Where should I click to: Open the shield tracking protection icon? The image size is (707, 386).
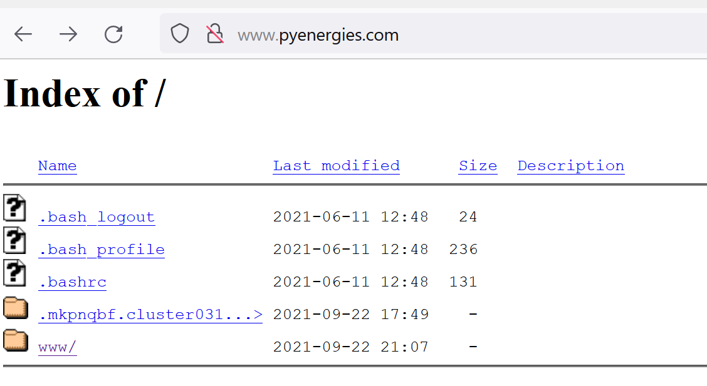point(180,34)
